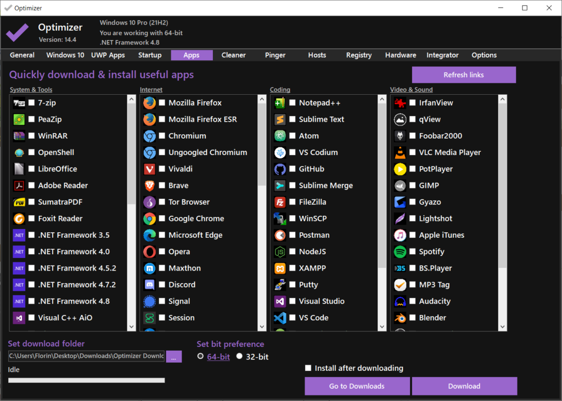
Task: Click the WinRAR icon
Action: [19, 136]
